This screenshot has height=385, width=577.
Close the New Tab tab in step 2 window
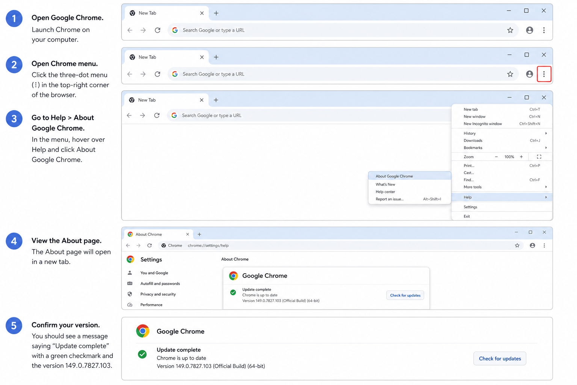pos(202,57)
